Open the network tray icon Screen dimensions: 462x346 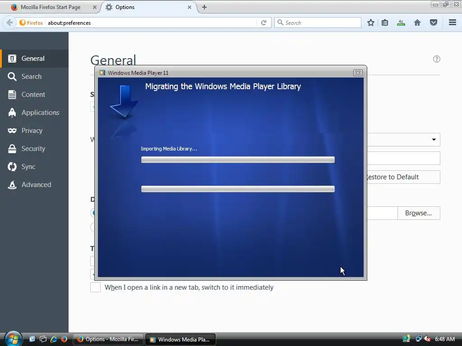(x=418, y=339)
